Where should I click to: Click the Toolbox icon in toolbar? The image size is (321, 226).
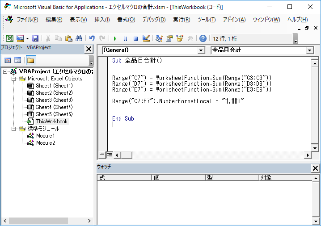[x=190, y=38]
